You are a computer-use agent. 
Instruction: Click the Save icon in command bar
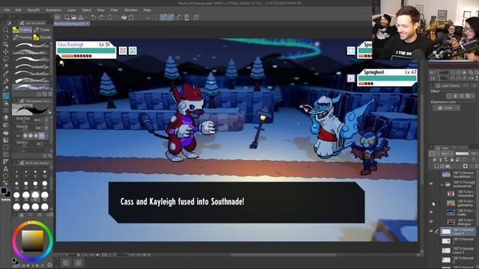pos(80,17)
